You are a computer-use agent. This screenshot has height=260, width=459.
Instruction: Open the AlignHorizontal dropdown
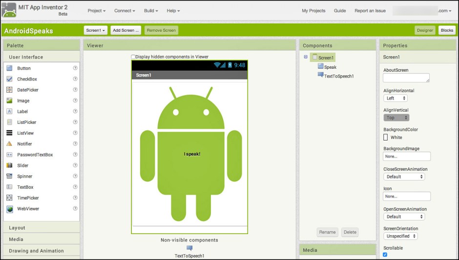(396, 98)
